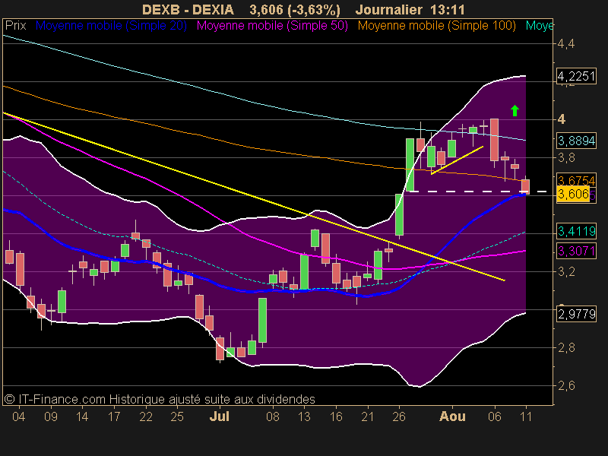Click the 2,6 axis value
Viewport: 608px width, 456px height.
[x=566, y=386]
